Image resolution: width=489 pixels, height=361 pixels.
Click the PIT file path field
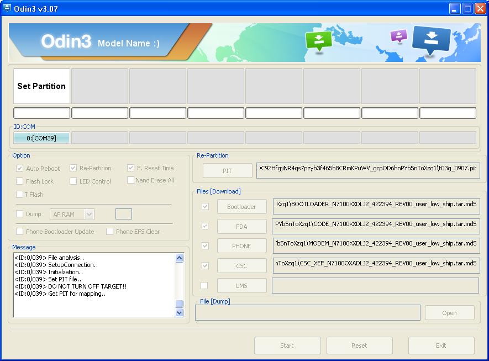point(368,170)
